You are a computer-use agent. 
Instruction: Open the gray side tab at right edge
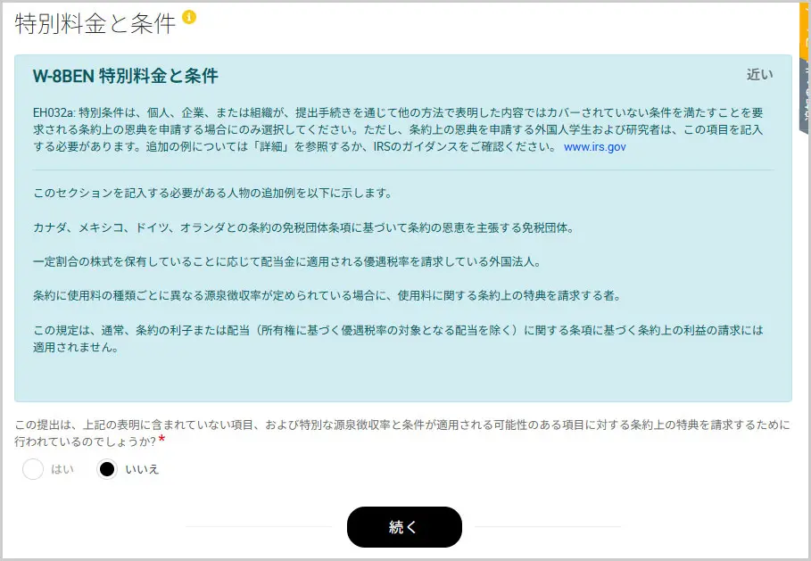tap(805, 103)
